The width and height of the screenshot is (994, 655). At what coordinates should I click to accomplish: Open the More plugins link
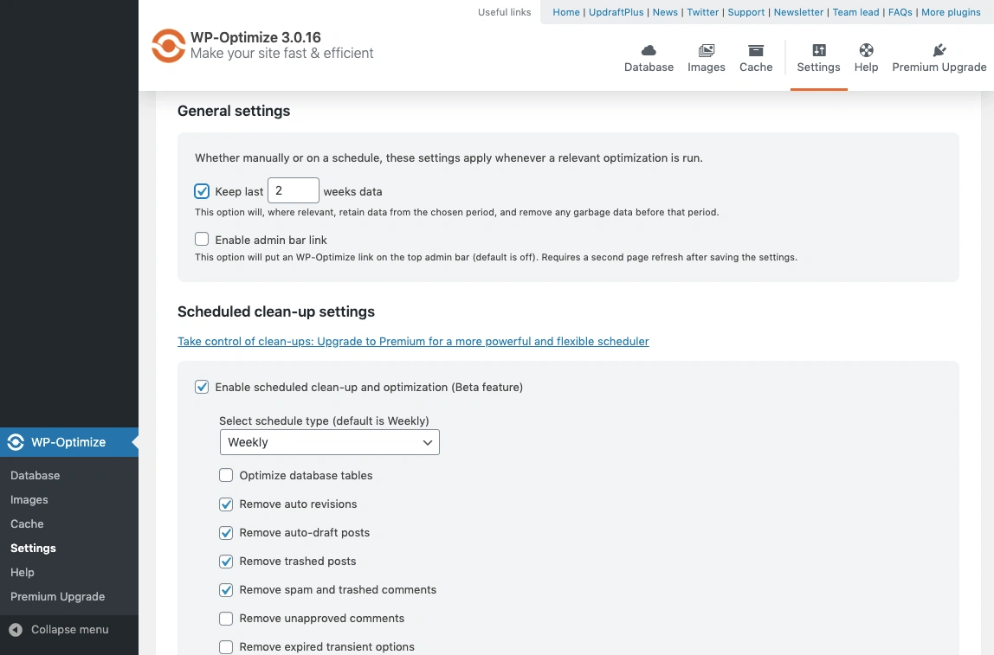click(951, 12)
